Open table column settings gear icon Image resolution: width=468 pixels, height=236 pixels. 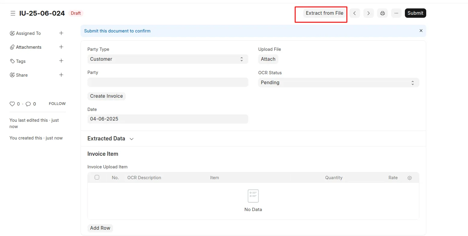pyautogui.click(x=409, y=178)
